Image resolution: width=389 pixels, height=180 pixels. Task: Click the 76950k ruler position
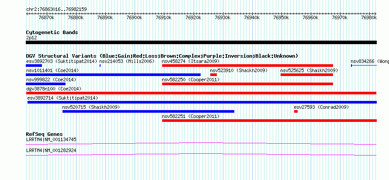point(281,17)
